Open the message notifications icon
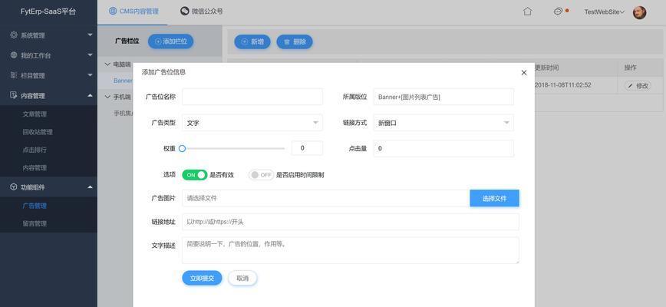 tap(558, 12)
